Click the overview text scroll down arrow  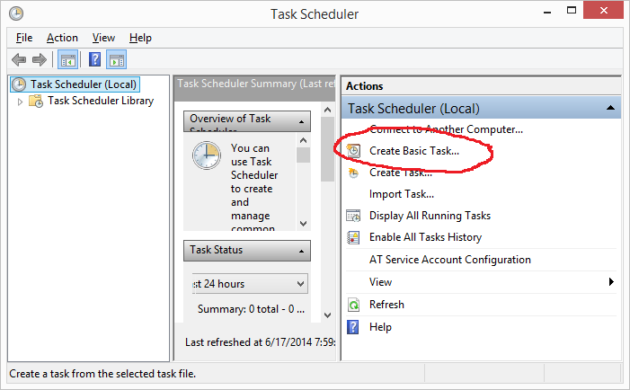coord(304,224)
